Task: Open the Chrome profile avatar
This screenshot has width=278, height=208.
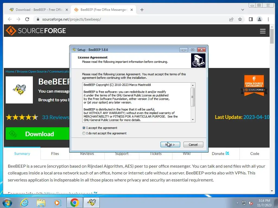Action: coord(259,19)
